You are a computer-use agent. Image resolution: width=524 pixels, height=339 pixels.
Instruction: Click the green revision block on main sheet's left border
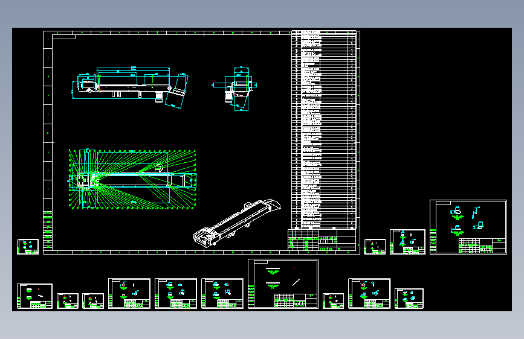[48, 230]
